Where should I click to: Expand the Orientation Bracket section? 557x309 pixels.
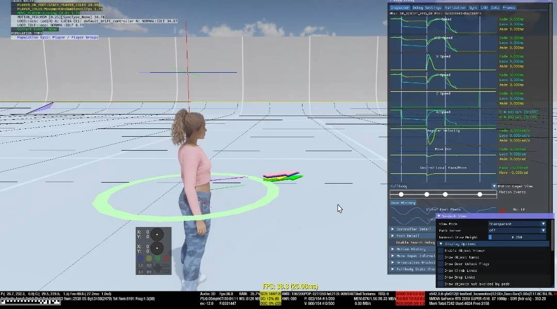point(413,263)
